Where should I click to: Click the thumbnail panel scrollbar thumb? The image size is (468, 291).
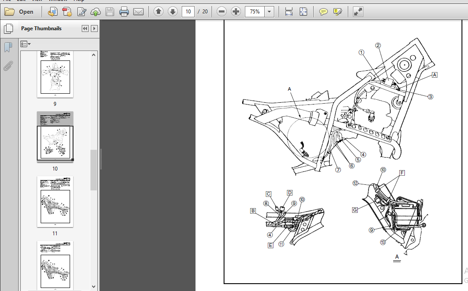[94, 170]
